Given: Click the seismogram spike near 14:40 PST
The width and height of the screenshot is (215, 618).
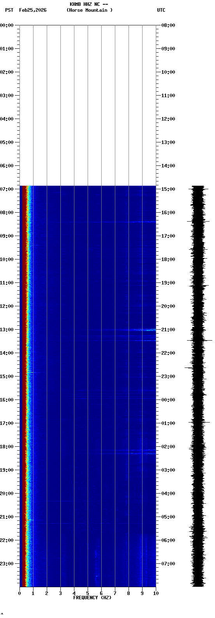Looking at the screenshot, I should point(189,368).
